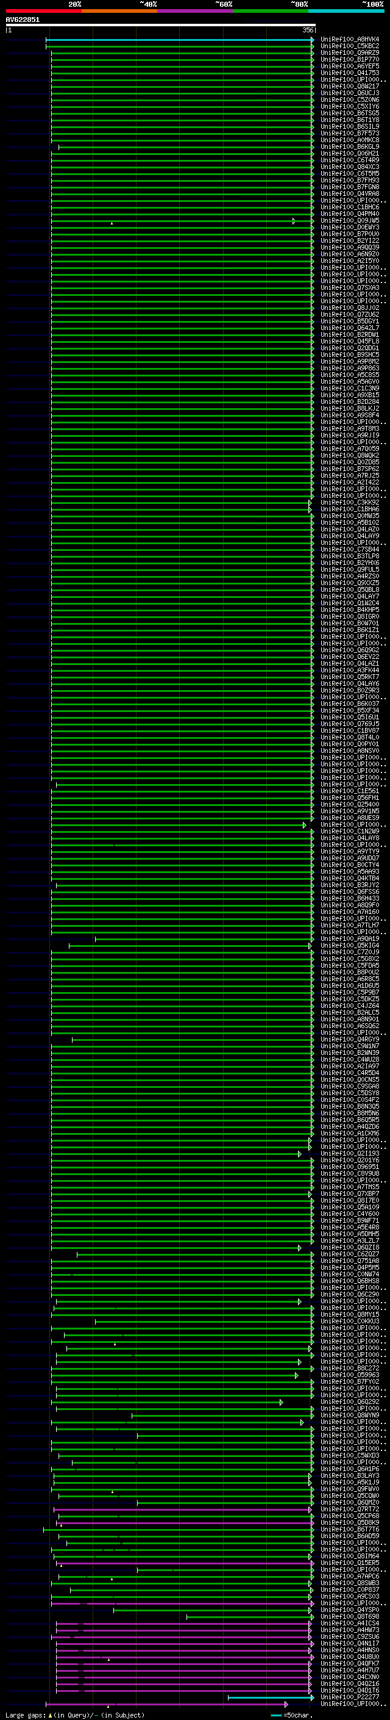Select hit label UniRef100_Q09JW5
Image resolution: width=390 pixels, height=1720 pixels.
[349, 220]
